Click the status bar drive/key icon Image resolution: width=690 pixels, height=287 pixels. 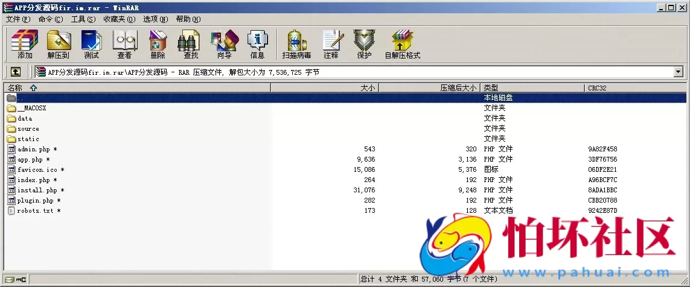click(x=15, y=279)
